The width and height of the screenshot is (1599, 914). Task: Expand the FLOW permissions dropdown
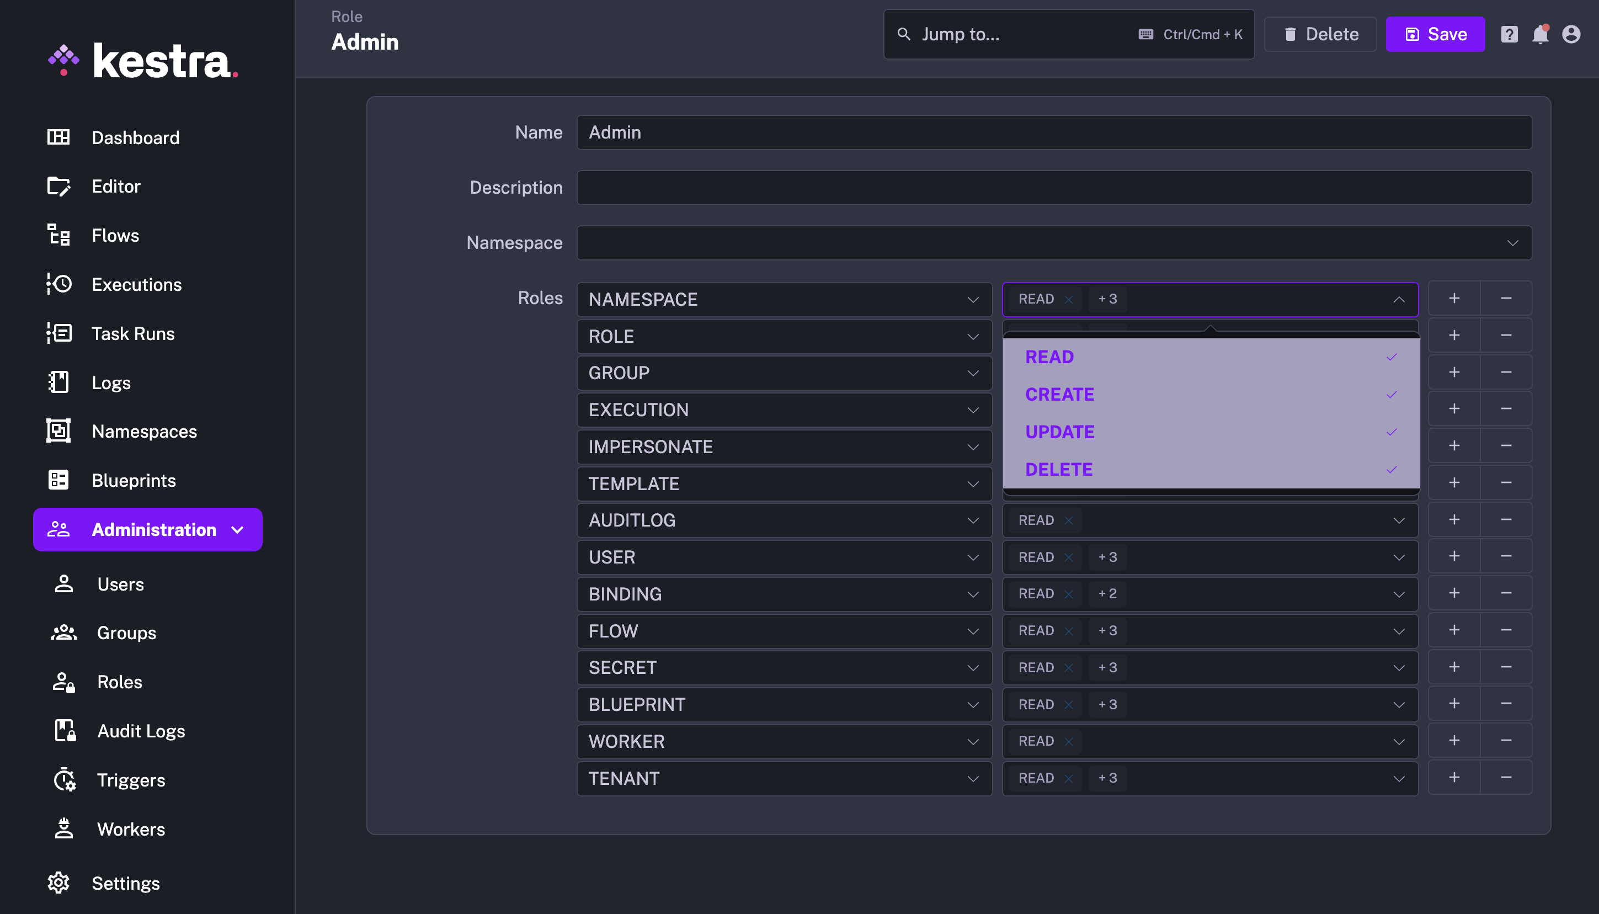1398,631
